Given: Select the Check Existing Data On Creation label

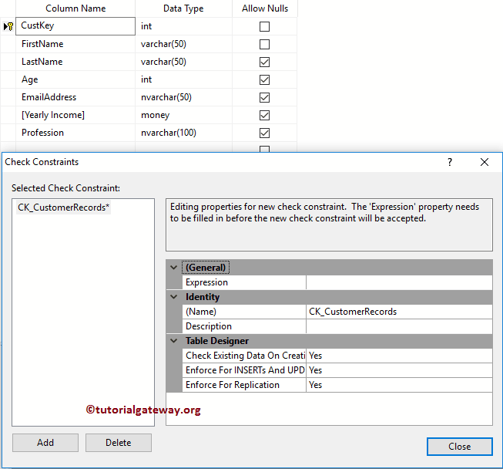Looking at the screenshot, I should [x=244, y=356].
